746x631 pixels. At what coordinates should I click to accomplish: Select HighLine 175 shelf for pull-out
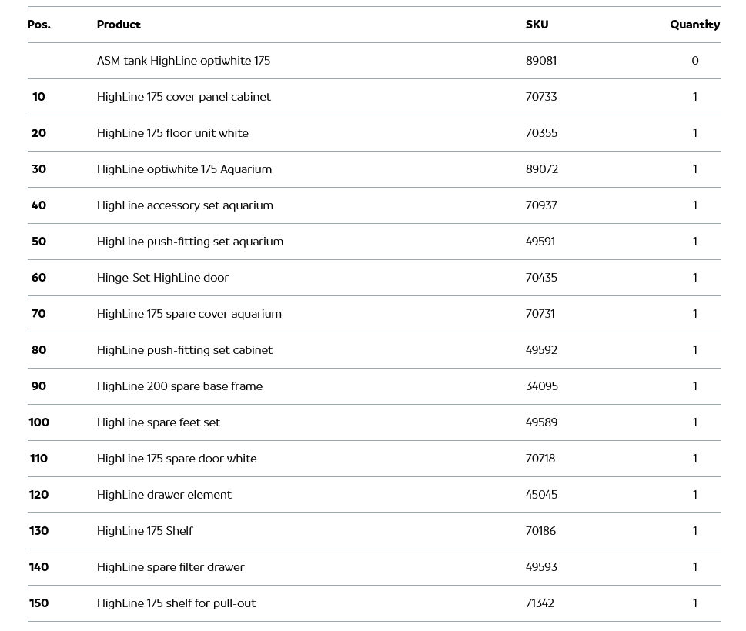pos(176,603)
